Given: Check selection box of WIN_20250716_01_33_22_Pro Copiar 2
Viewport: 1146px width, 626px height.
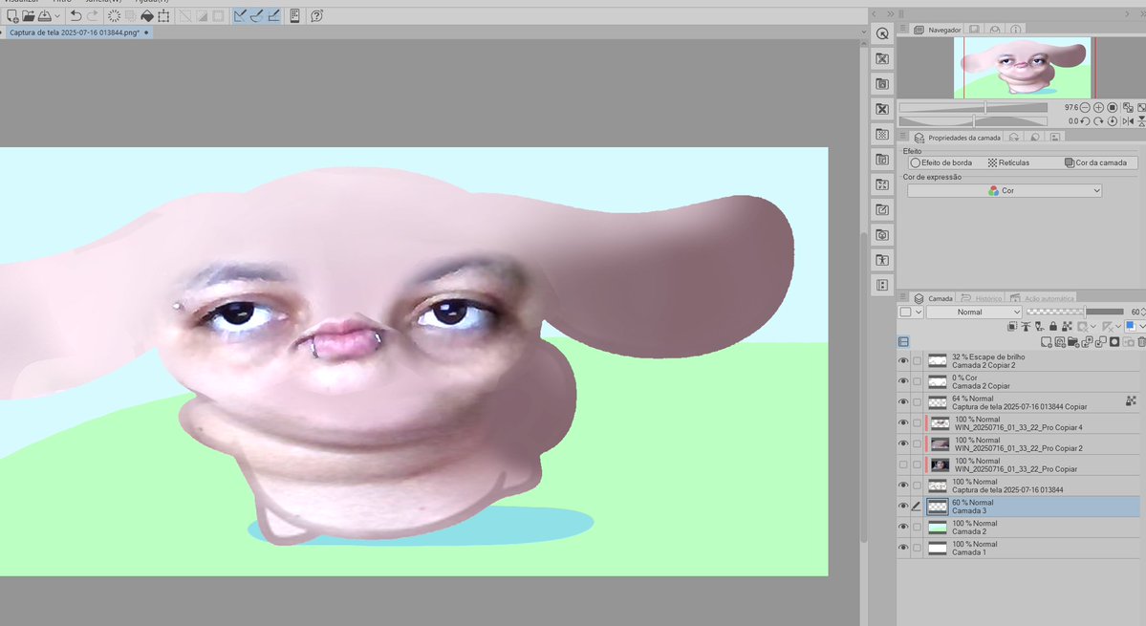Looking at the screenshot, I should pyautogui.click(x=917, y=443).
